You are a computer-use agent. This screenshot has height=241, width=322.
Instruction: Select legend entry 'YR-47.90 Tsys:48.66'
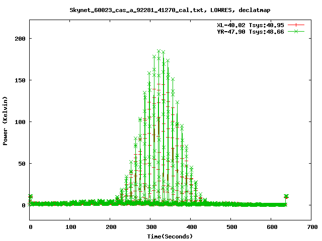point(251,32)
